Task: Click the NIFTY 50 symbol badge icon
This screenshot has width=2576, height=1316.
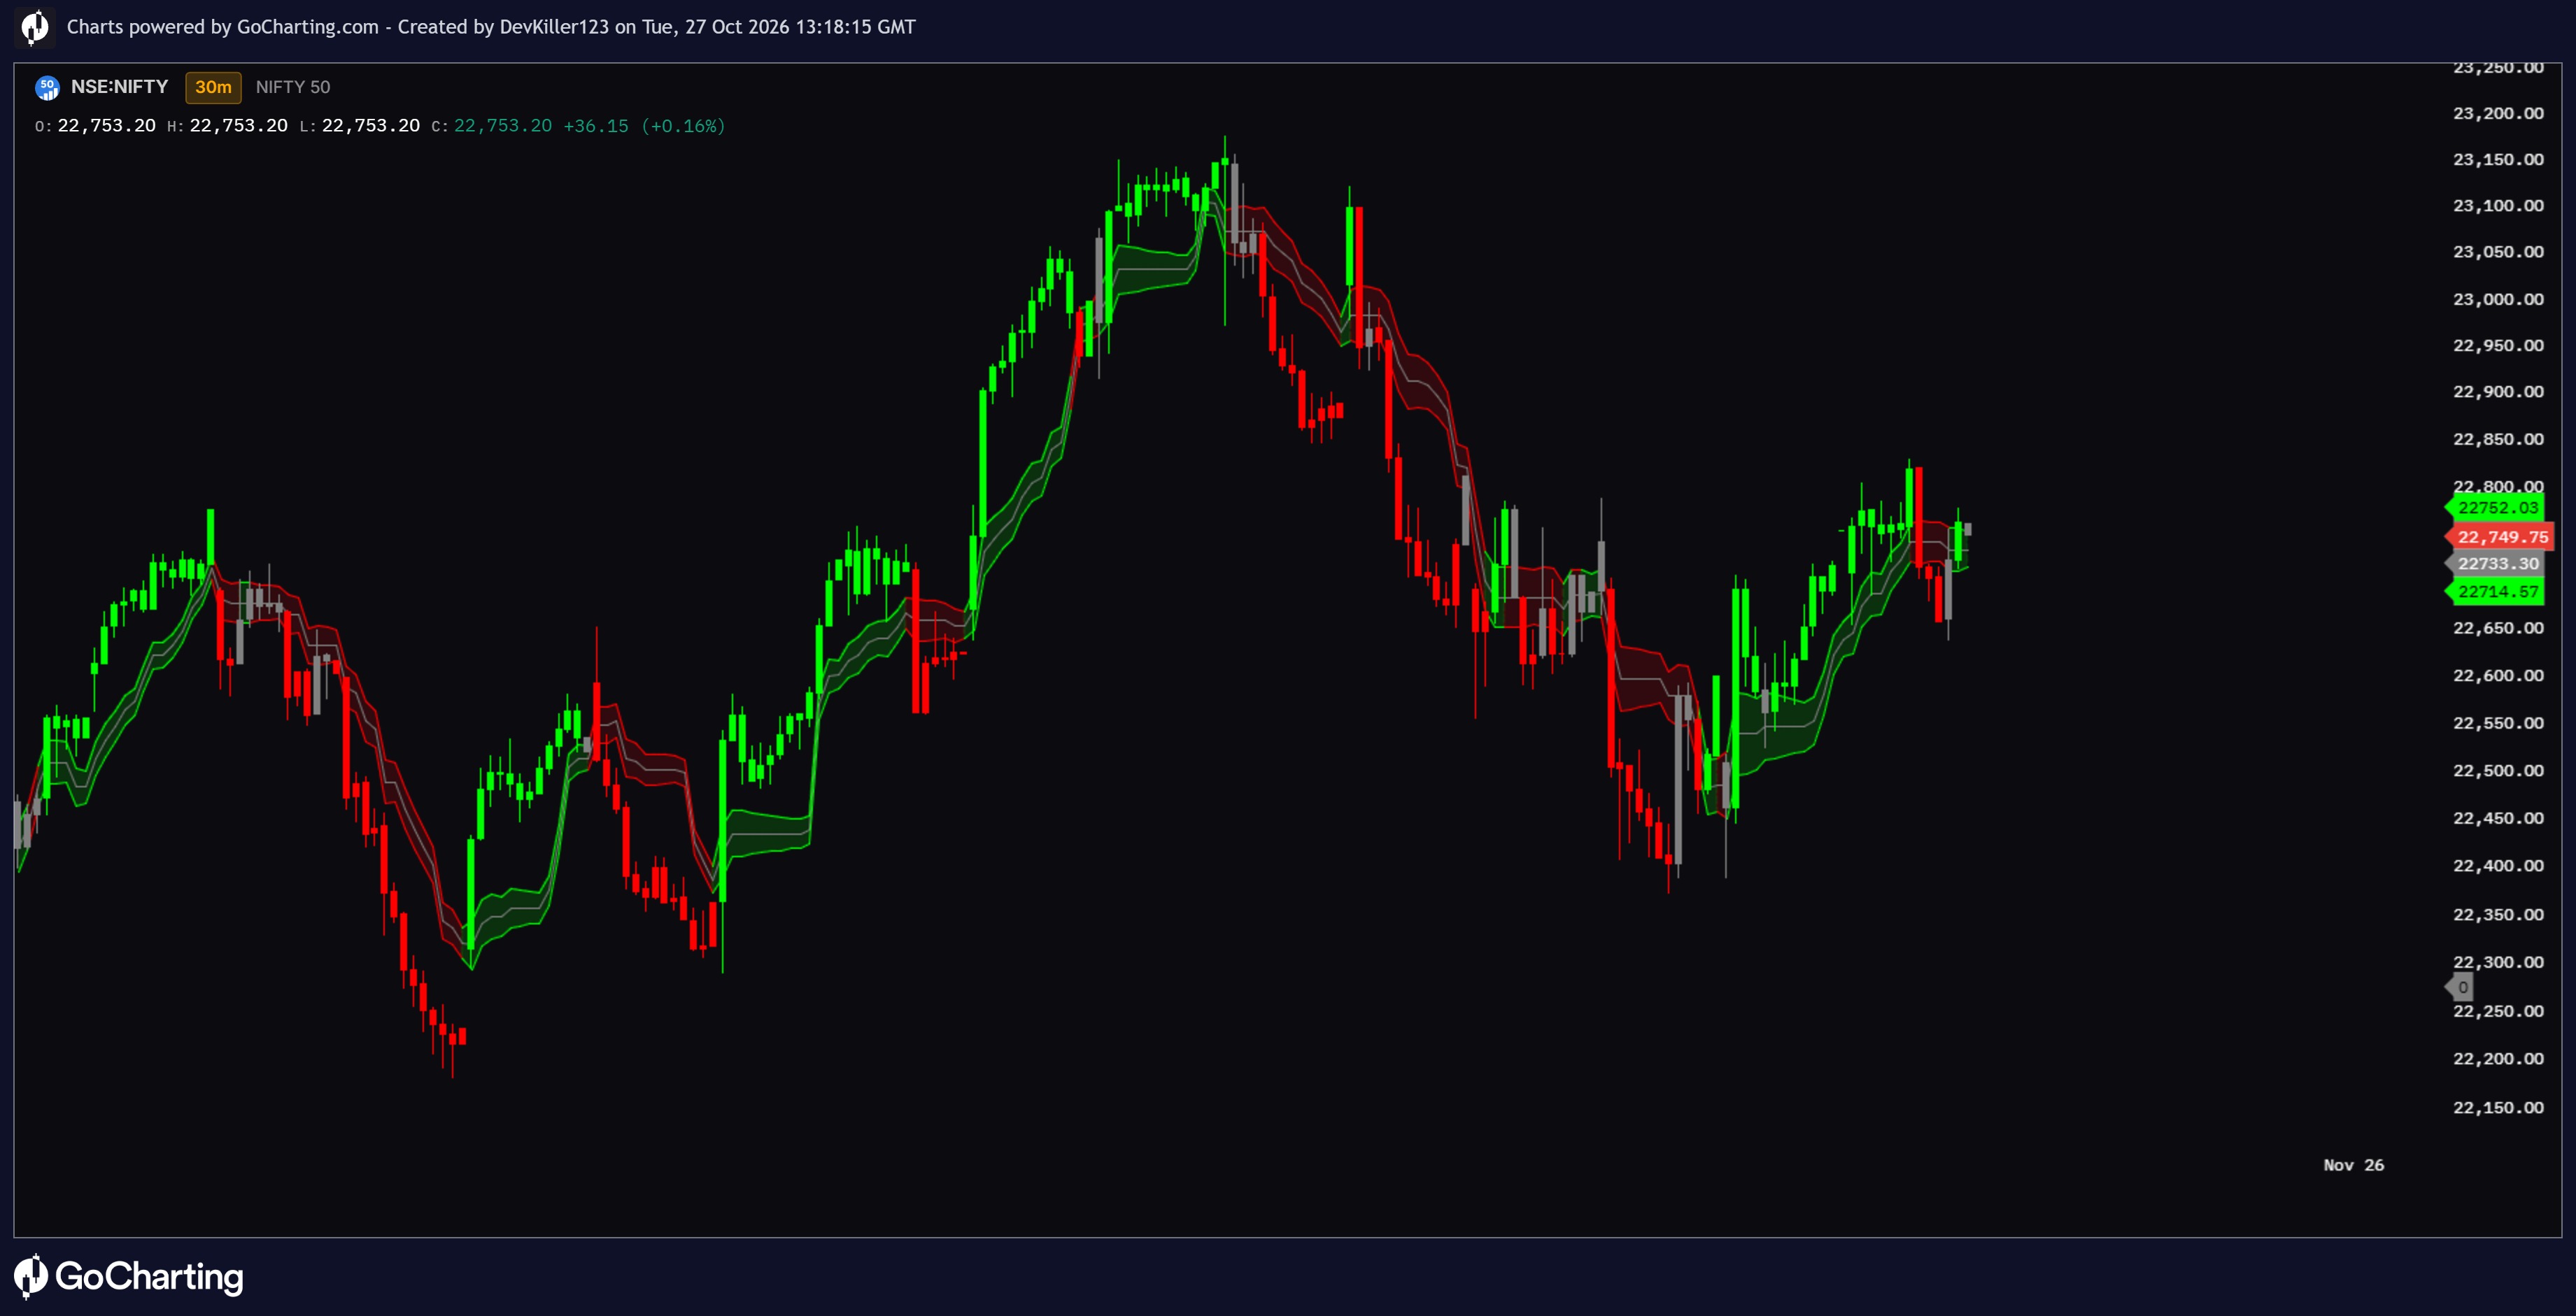Action: 47,88
